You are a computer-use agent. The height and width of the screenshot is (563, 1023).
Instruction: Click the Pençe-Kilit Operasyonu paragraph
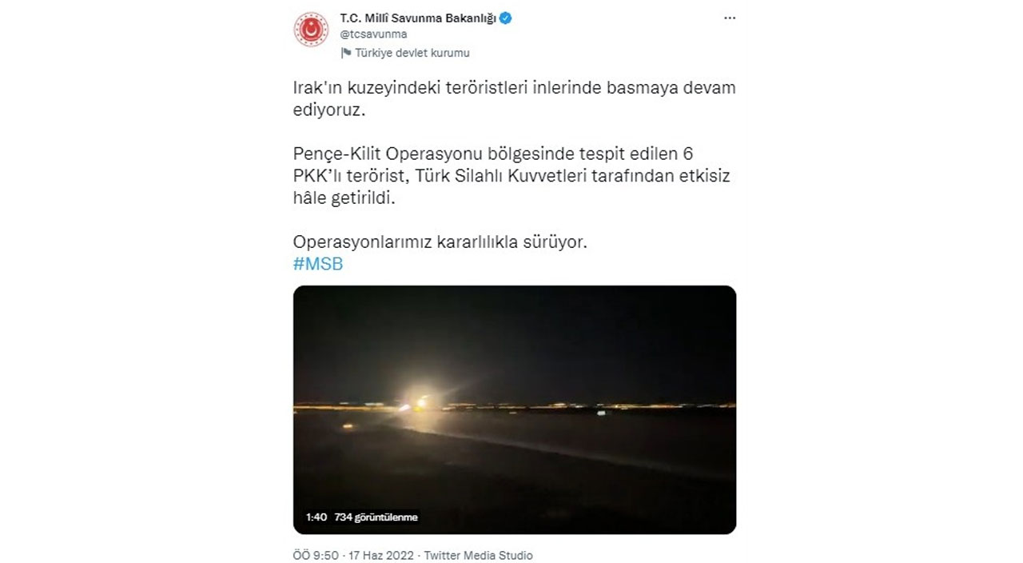[x=512, y=176]
